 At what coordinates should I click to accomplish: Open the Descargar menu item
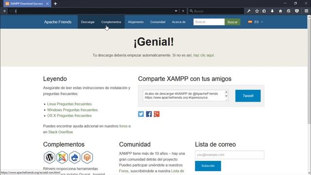pos(87,22)
